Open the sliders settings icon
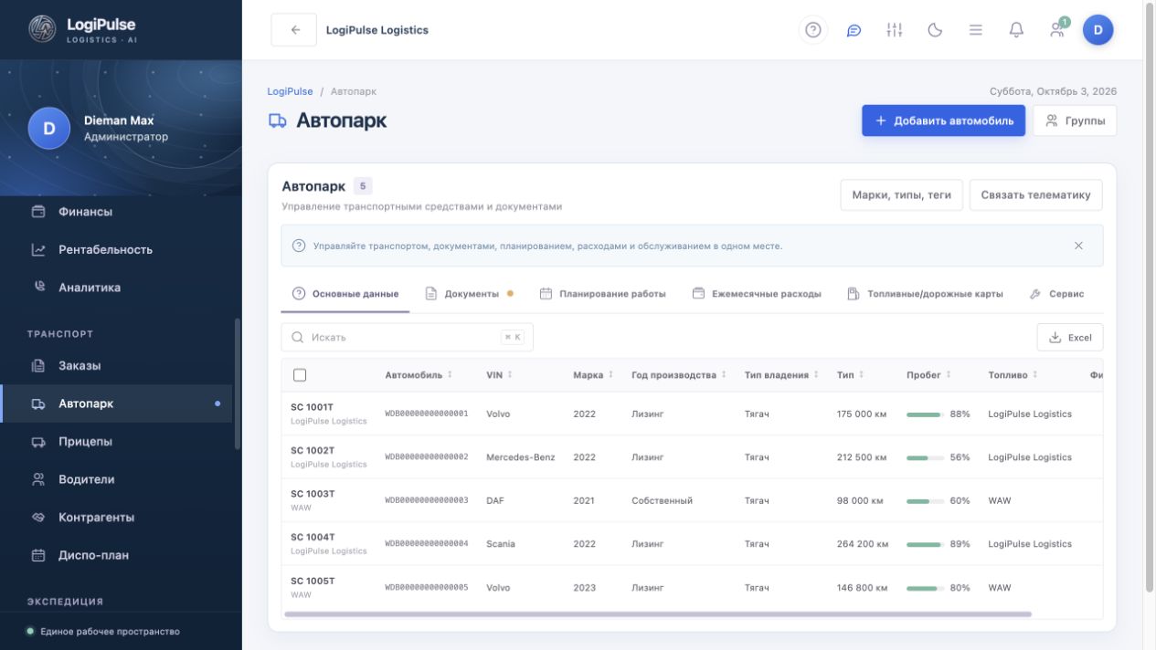 click(894, 30)
